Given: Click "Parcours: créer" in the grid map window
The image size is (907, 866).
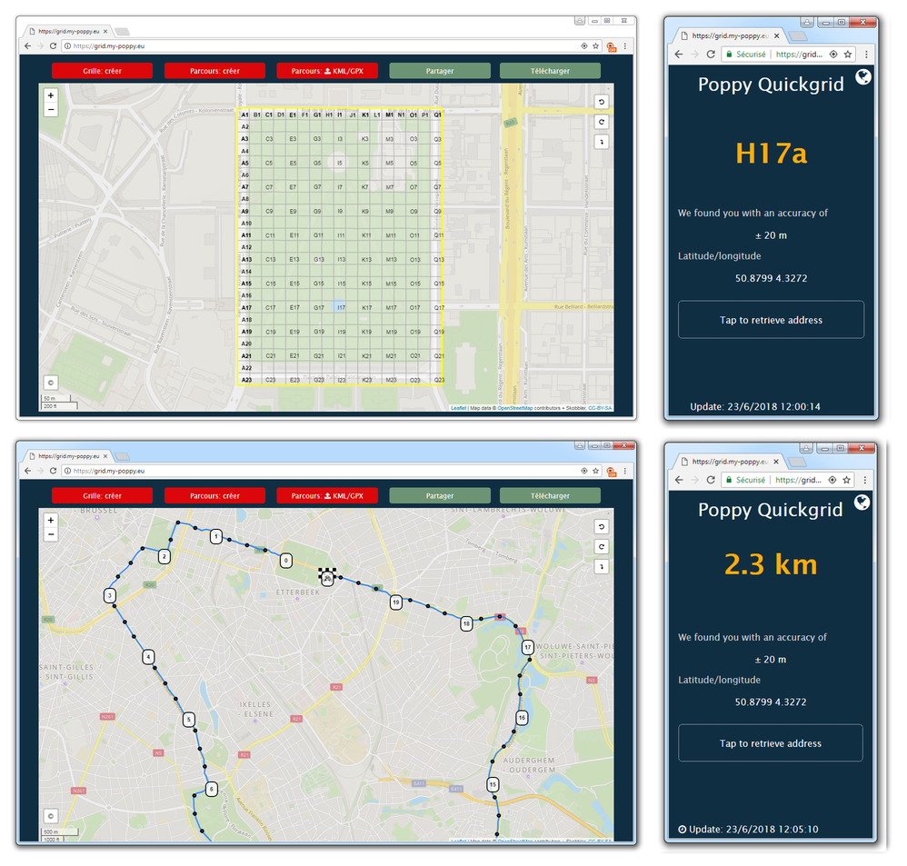Looking at the screenshot, I should [x=214, y=71].
